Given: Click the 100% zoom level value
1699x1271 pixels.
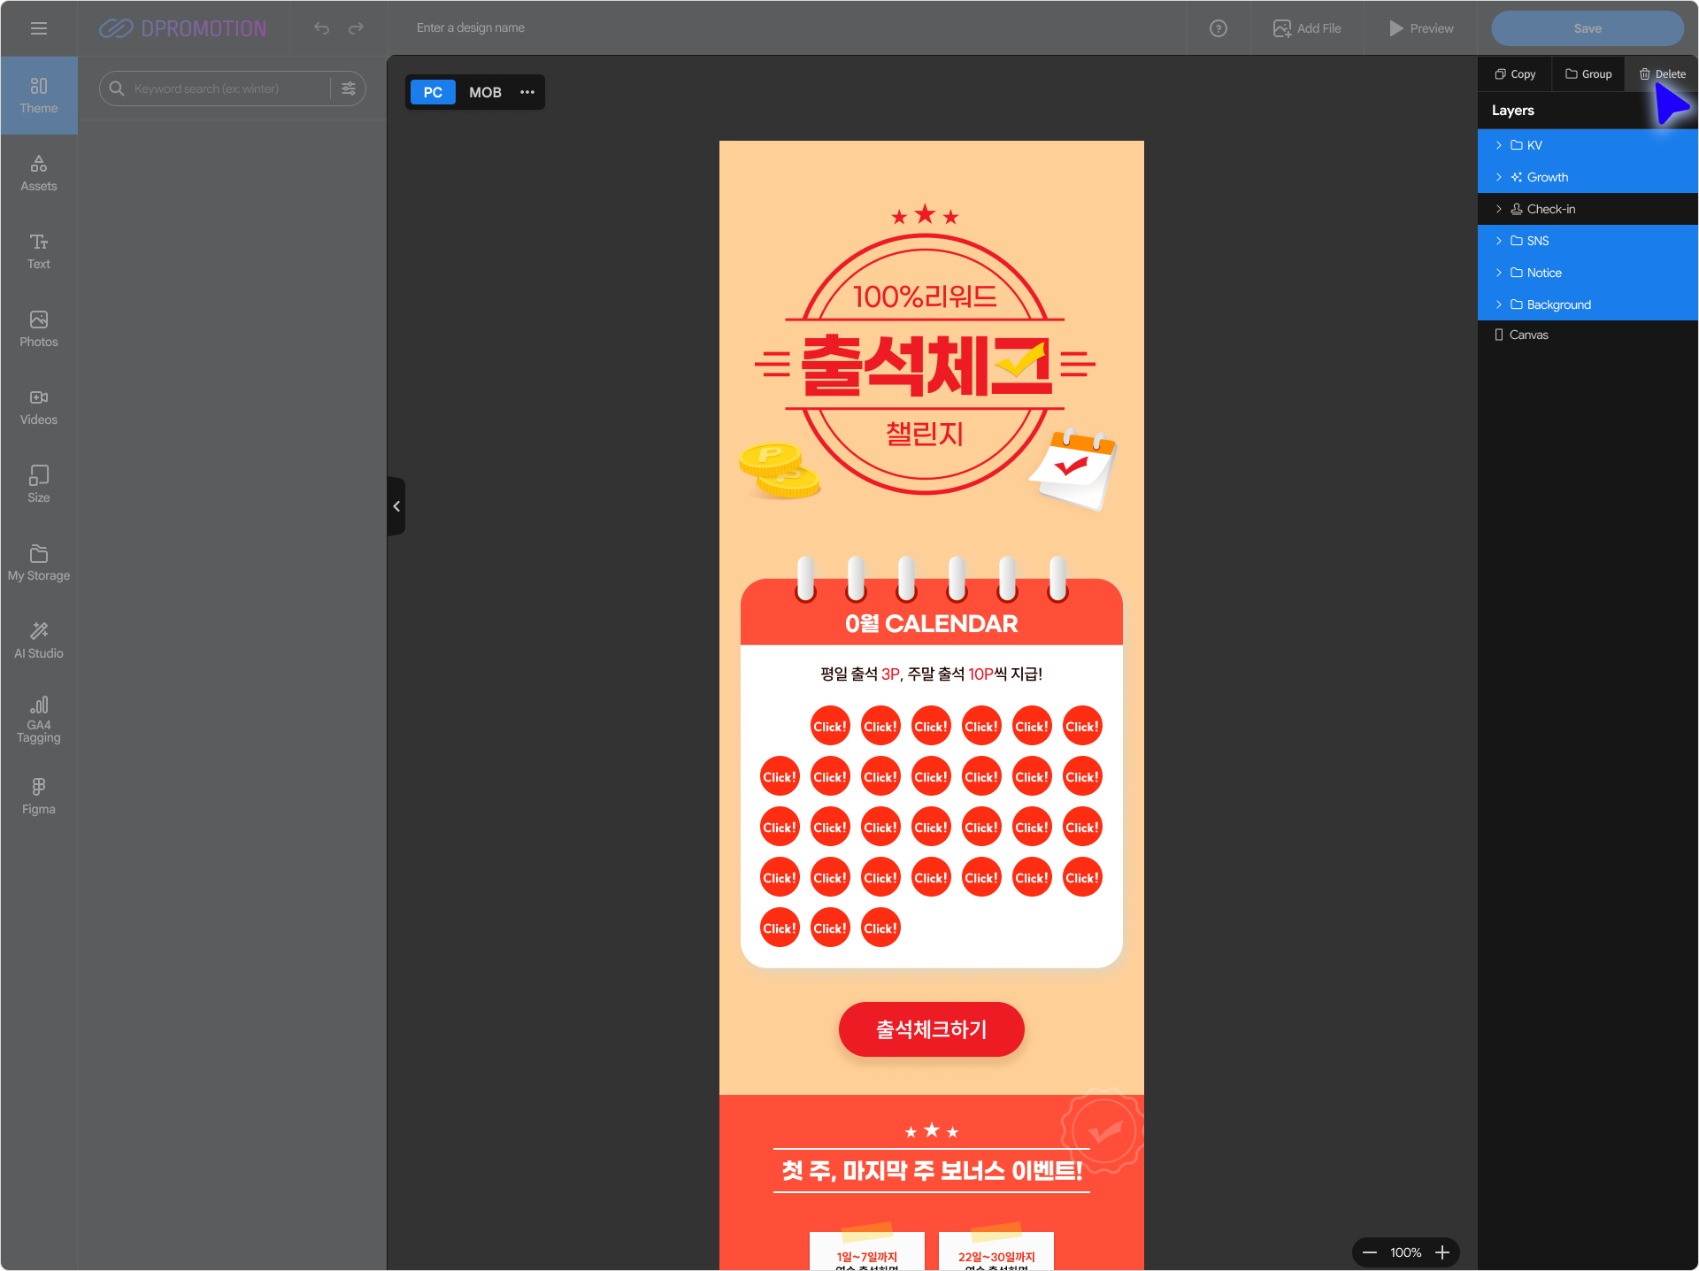Looking at the screenshot, I should 1406,1252.
